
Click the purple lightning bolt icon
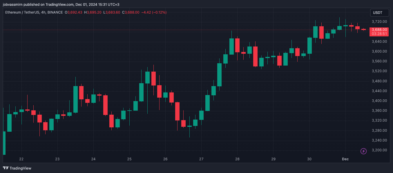coord(363,151)
